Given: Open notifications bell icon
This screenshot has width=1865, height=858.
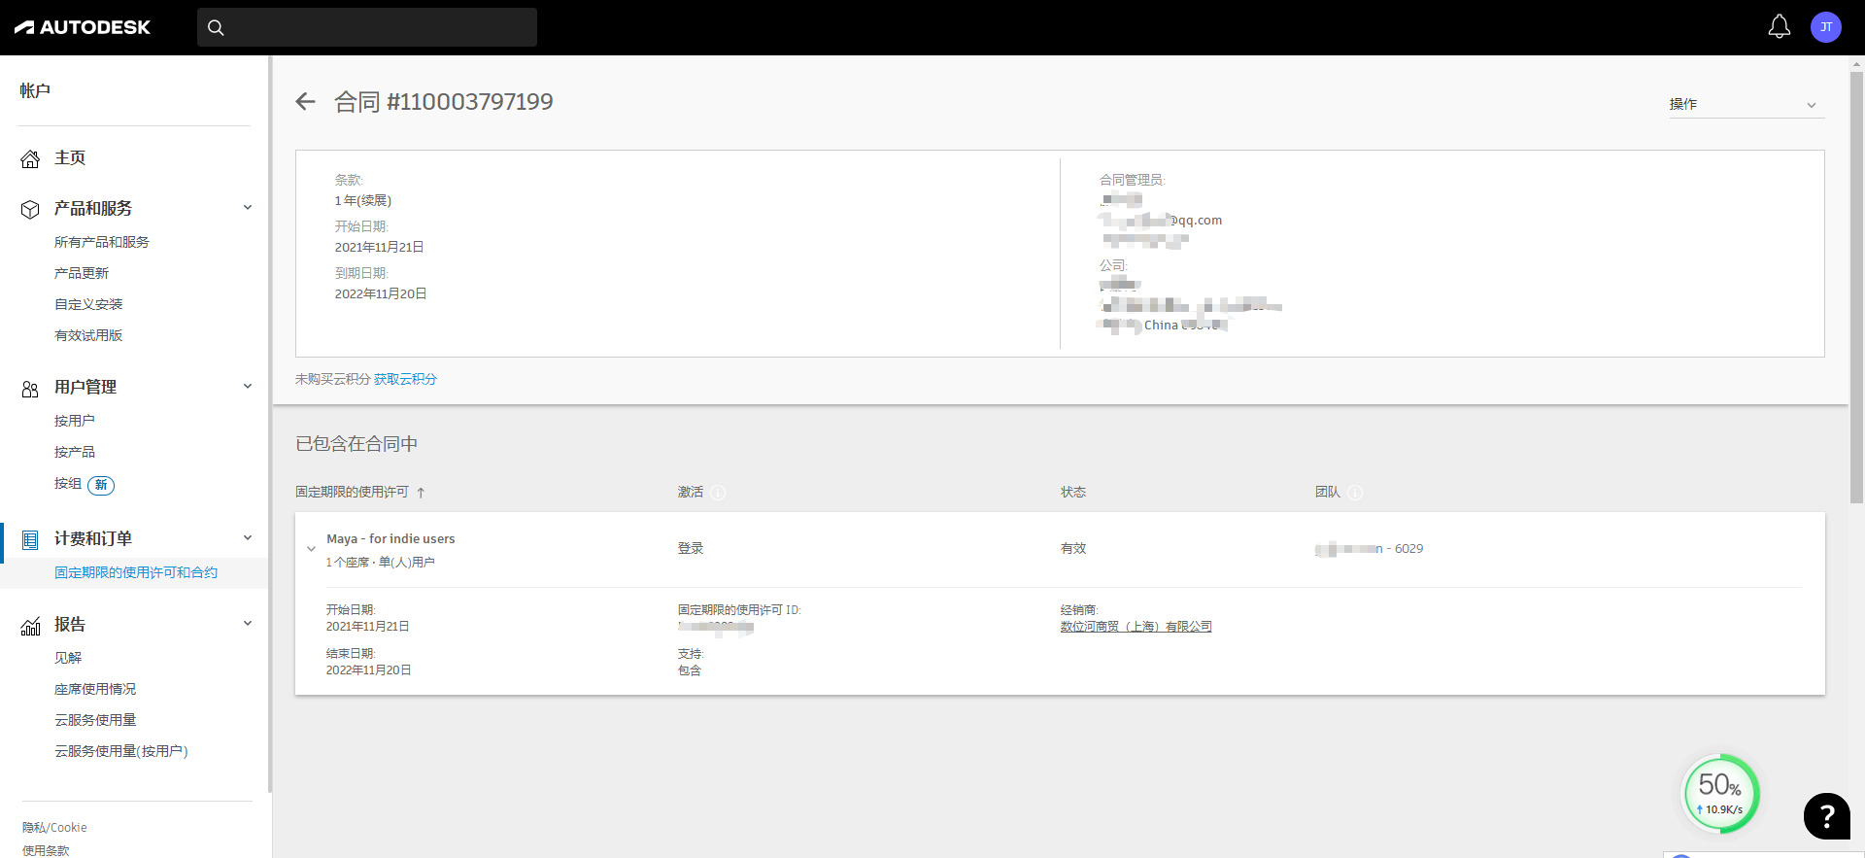Looking at the screenshot, I should pos(1779,27).
